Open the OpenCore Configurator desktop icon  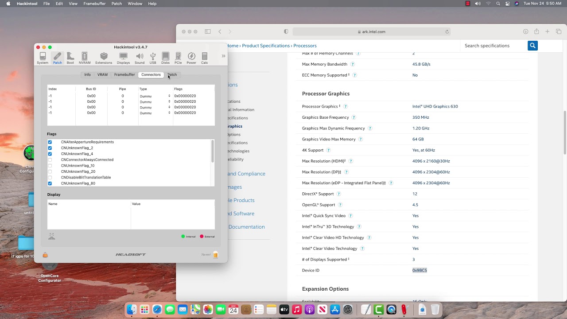click(x=50, y=271)
